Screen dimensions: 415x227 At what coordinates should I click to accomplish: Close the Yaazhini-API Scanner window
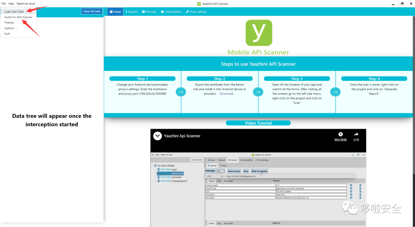(x=411, y=4)
